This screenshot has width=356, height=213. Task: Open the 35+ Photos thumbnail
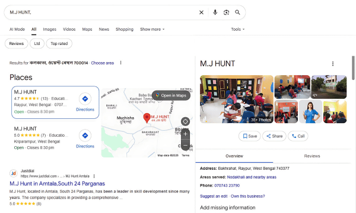tap(237, 99)
